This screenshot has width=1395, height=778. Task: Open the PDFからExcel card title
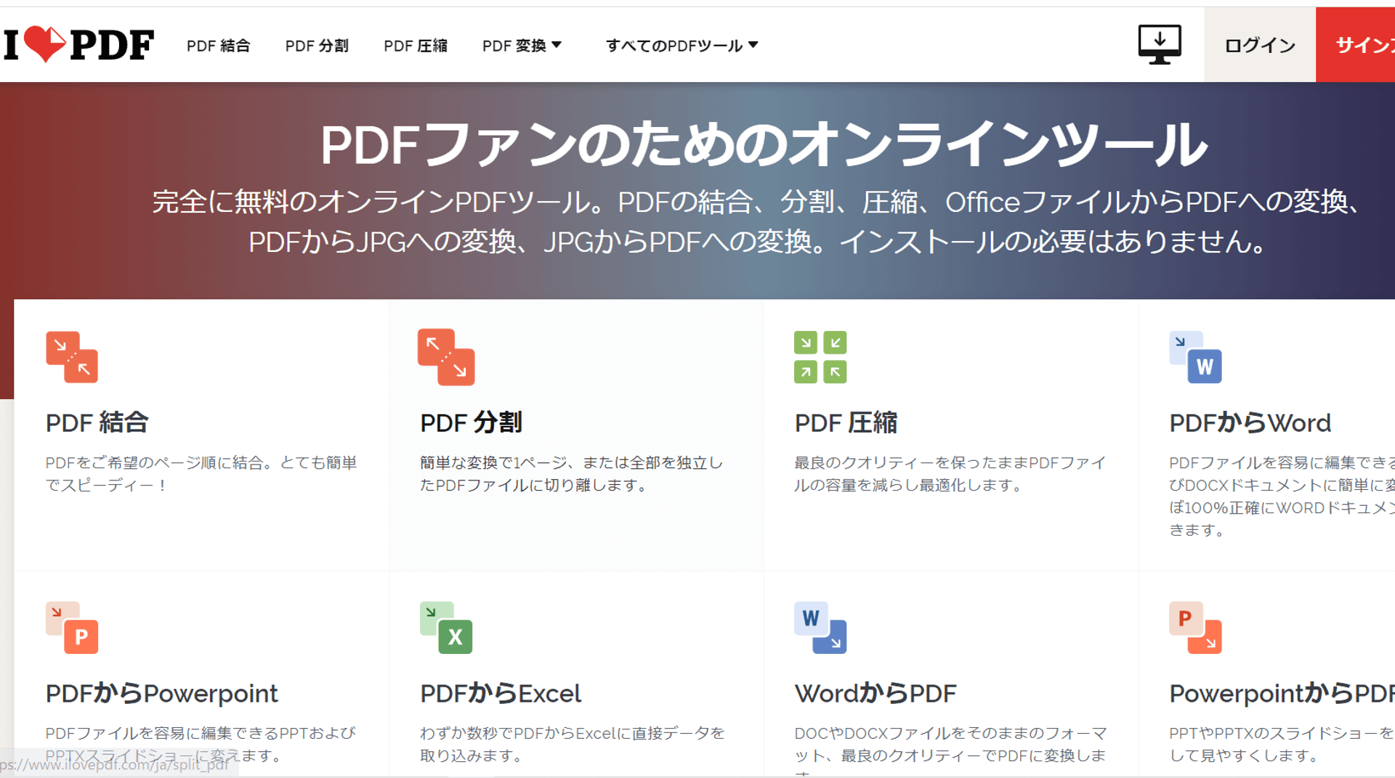click(x=501, y=693)
